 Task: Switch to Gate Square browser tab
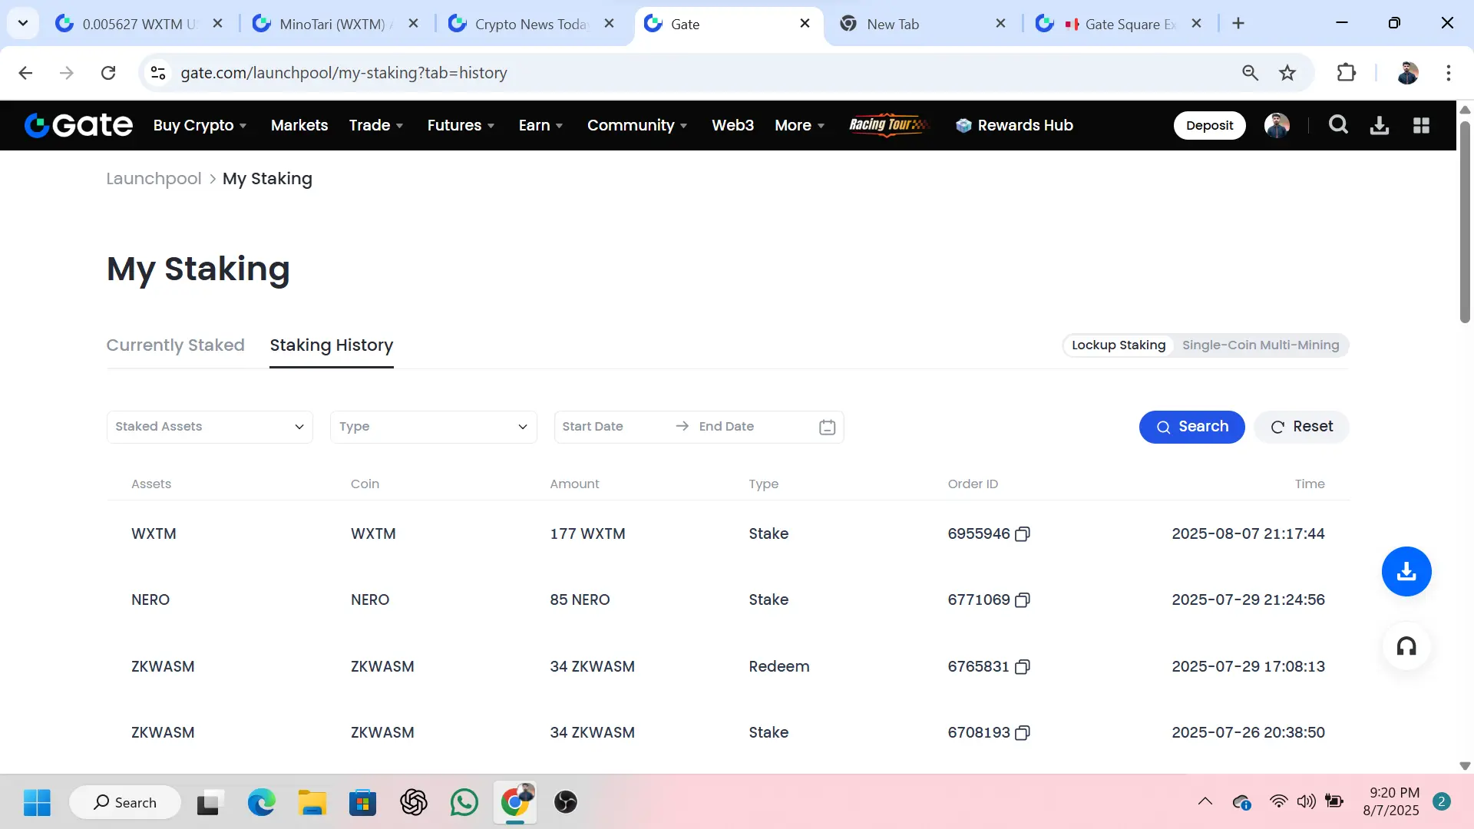[1119, 24]
